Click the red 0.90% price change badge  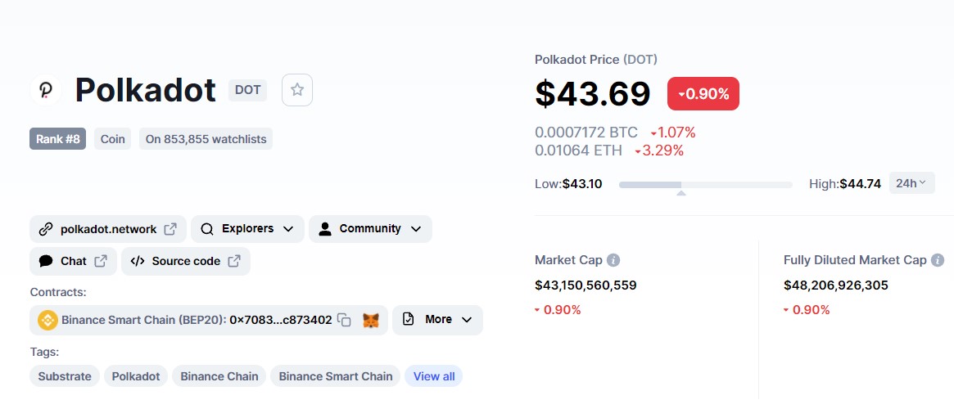click(x=703, y=94)
